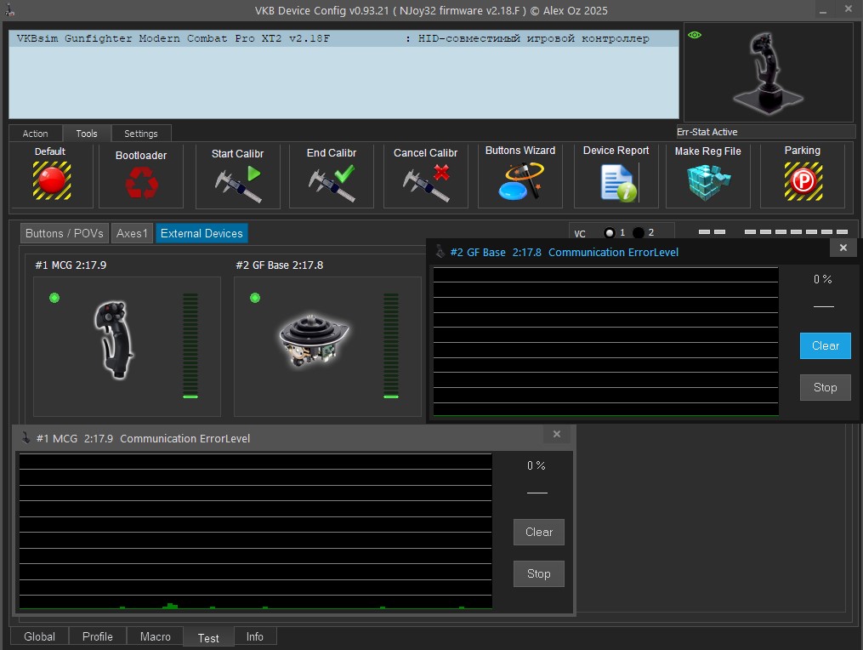Click the Make Reg File cube icon

(x=708, y=182)
